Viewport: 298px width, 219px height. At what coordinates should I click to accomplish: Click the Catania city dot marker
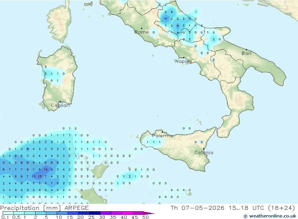click(x=204, y=149)
